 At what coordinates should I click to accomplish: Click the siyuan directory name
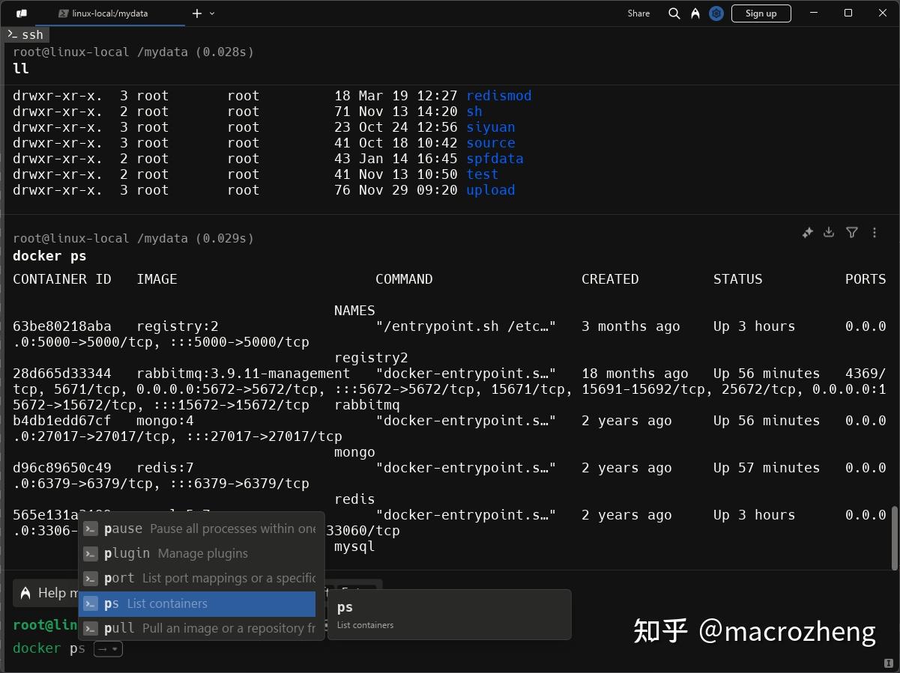[x=490, y=127]
